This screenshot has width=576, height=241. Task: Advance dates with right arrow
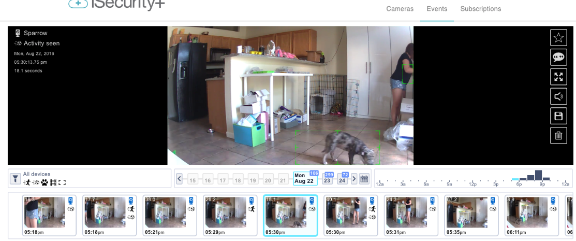click(354, 179)
